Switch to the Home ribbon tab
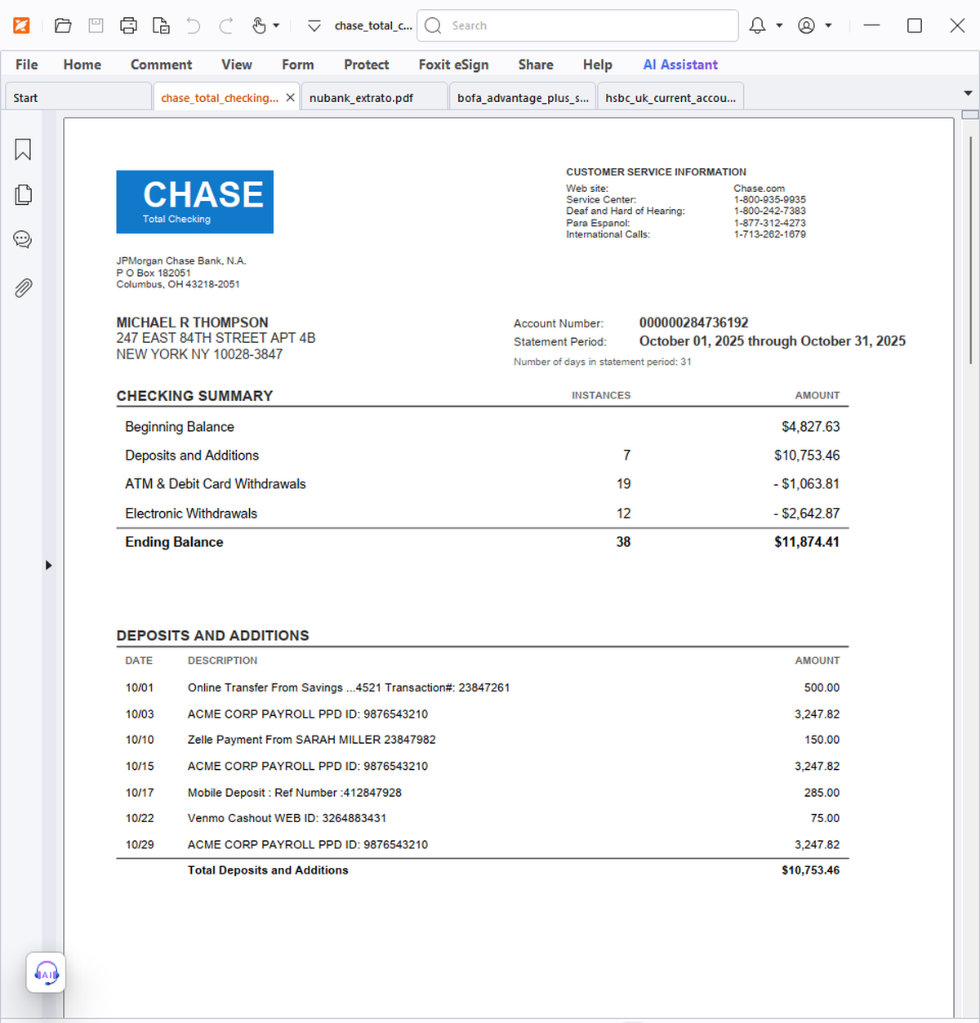Image resolution: width=980 pixels, height=1023 pixels. pyautogui.click(x=82, y=64)
